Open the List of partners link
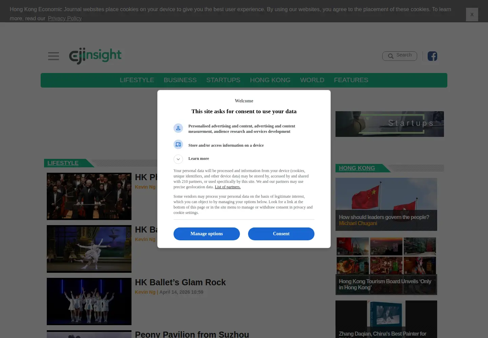The height and width of the screenshot is (338, 488). tap(228, 187)
